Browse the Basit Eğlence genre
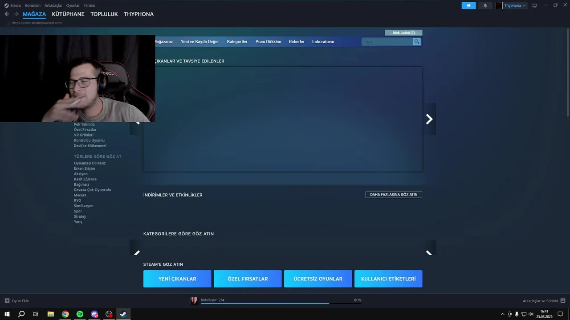 85,179
